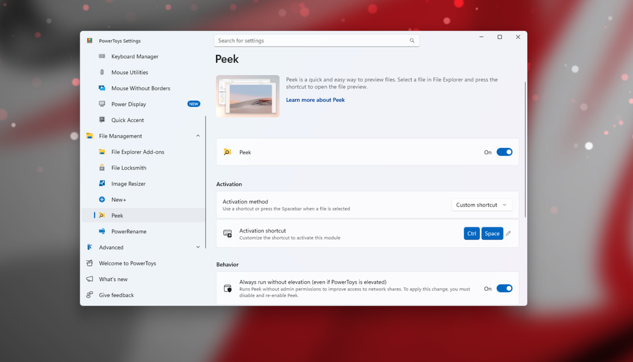Click the Space key button of shortcut

tap(492, 233)
